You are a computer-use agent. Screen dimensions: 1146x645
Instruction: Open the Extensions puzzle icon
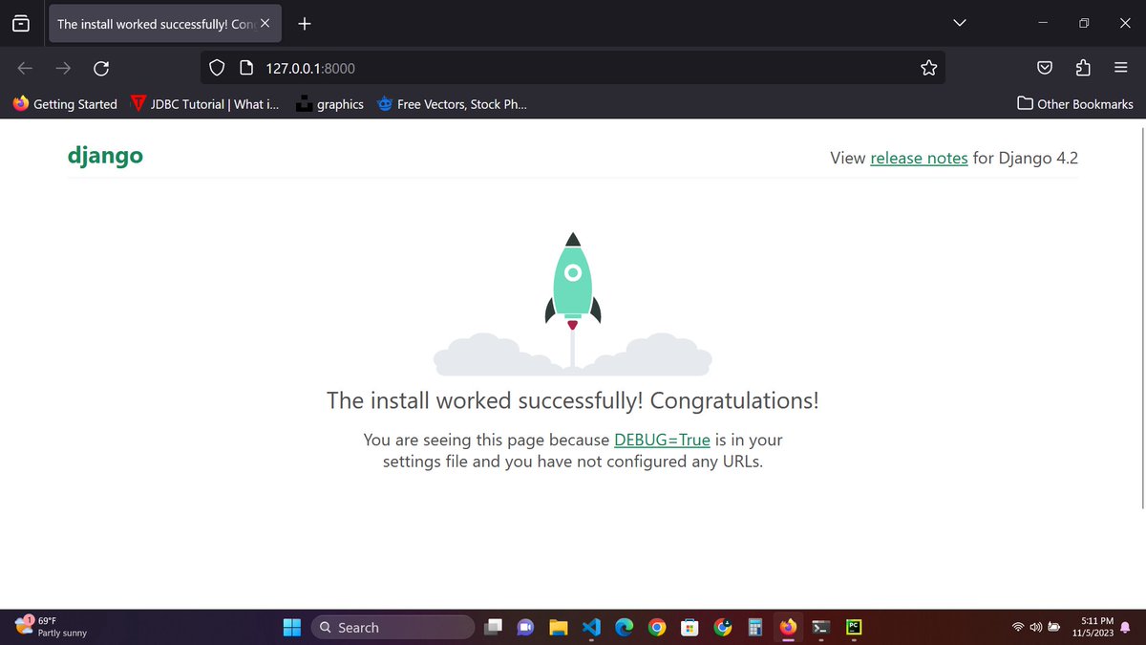[1083, 68]
